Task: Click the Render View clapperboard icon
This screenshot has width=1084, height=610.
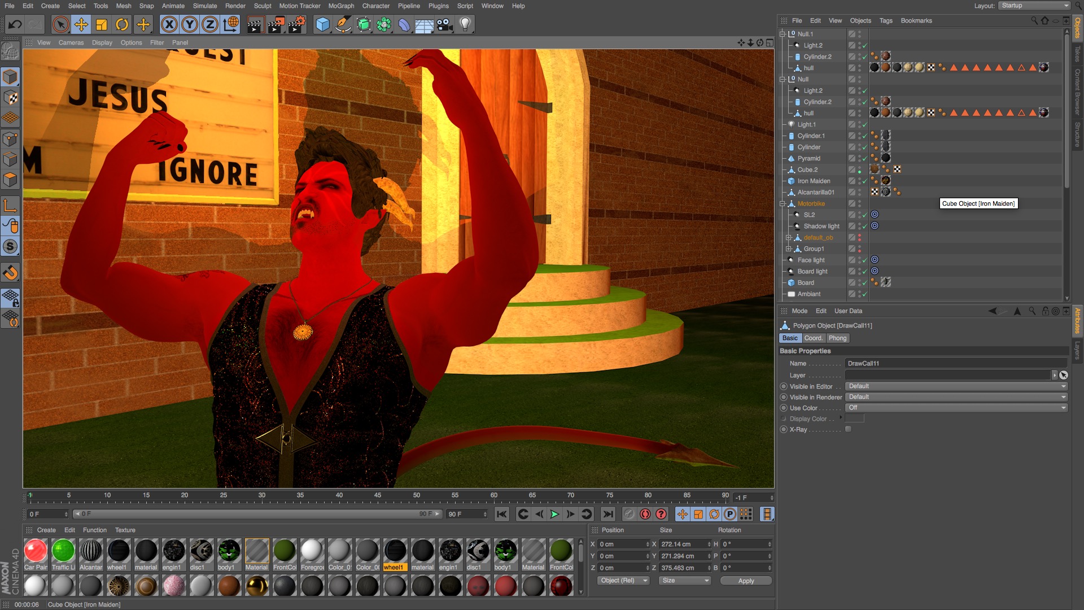Action: [255, 24]
